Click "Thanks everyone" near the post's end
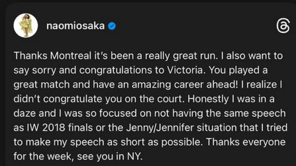The image size is (296, 166). tap(246, 142)
